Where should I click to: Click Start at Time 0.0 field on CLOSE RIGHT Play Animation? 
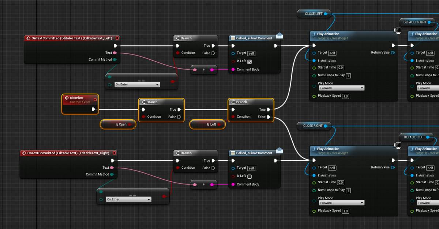tap(341, 182)
